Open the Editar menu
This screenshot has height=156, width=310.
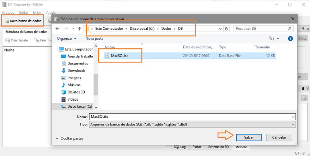click(24, 12)
